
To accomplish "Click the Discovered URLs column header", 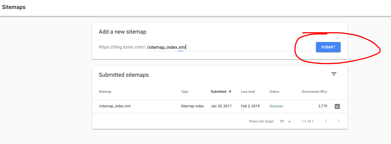I will coord(314,92).
